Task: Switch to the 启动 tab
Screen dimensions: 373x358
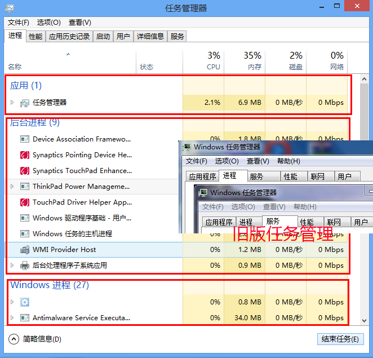Action: pyautogui.click(x=103, y=37)
